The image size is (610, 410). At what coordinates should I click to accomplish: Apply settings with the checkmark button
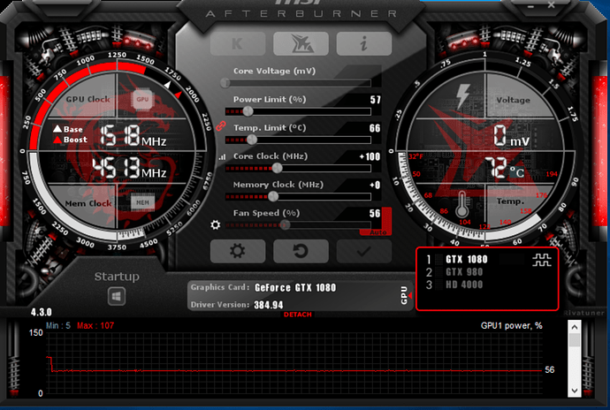(363, 251)
